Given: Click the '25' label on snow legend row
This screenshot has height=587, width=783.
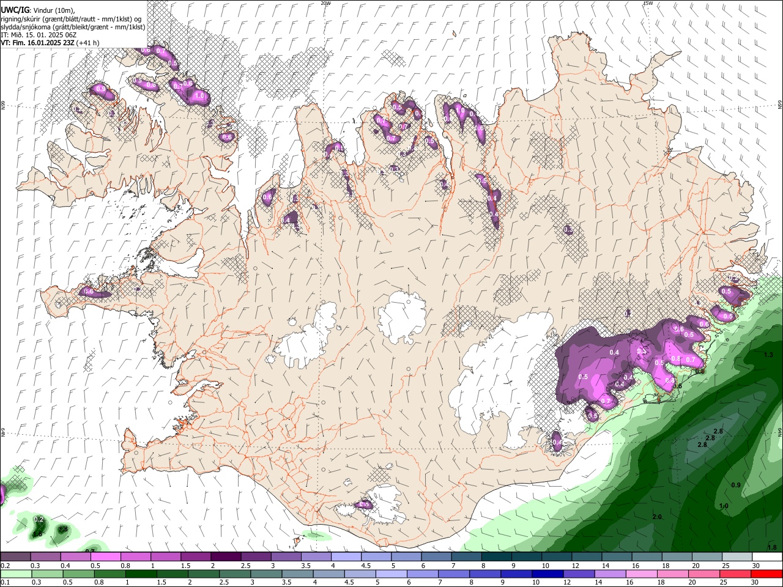Looking at the screenshot, I should [725, 566].
